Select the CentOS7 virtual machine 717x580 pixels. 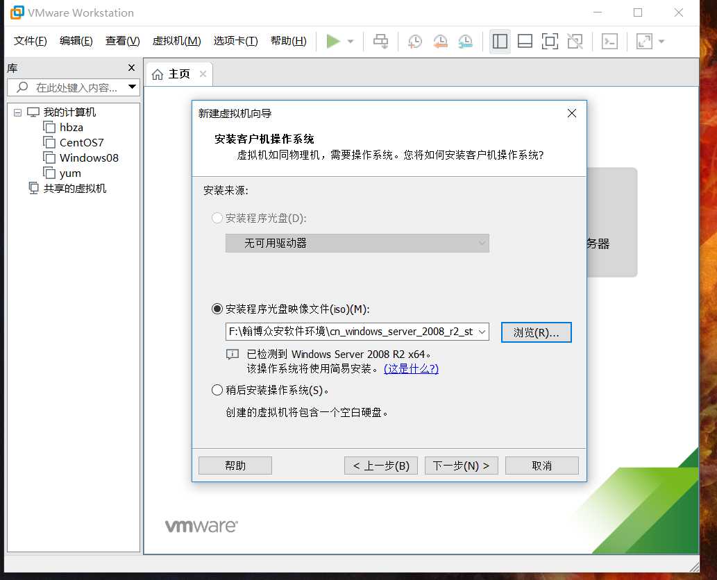pos(82,143)
